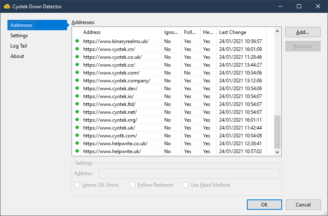Click green status dot for cyotek.cn
This screenshot has width=328, height=216.
tap(77, 49)
